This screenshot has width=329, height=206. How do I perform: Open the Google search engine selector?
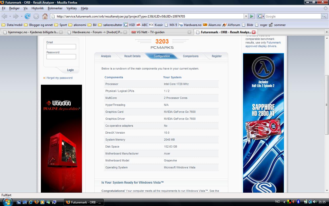click(x=261, y=16)
